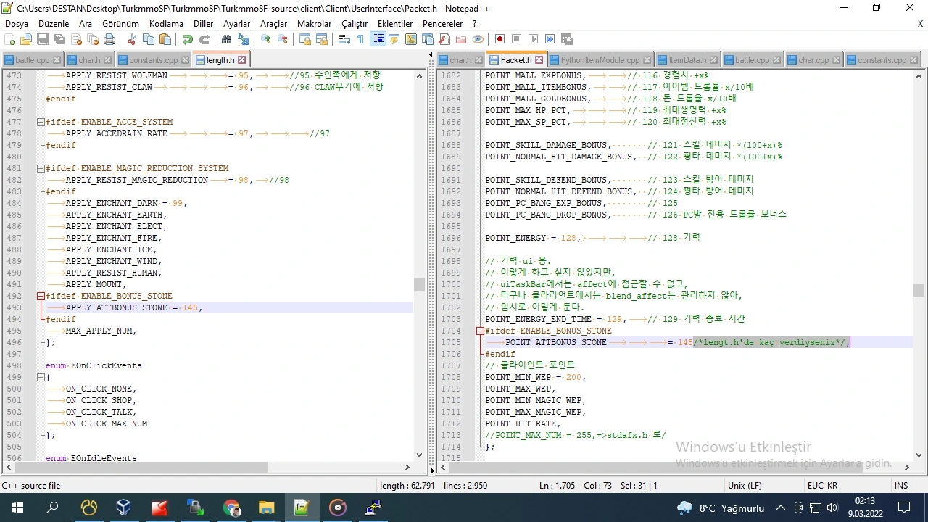Open the Document Map panel icon

[411, 39]
